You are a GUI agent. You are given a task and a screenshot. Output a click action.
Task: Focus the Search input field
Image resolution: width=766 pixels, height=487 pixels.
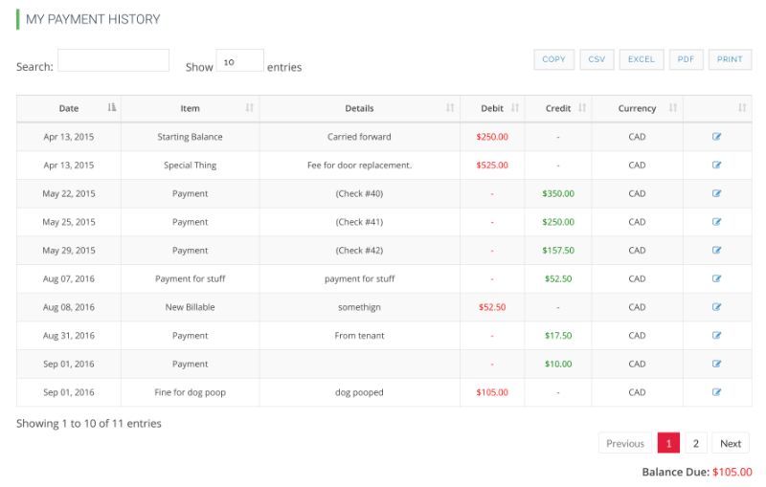(113, 60)
